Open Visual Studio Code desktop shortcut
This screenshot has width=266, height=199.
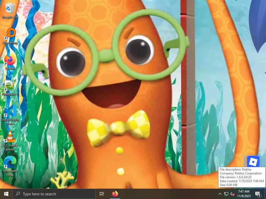tap(10, 115)
